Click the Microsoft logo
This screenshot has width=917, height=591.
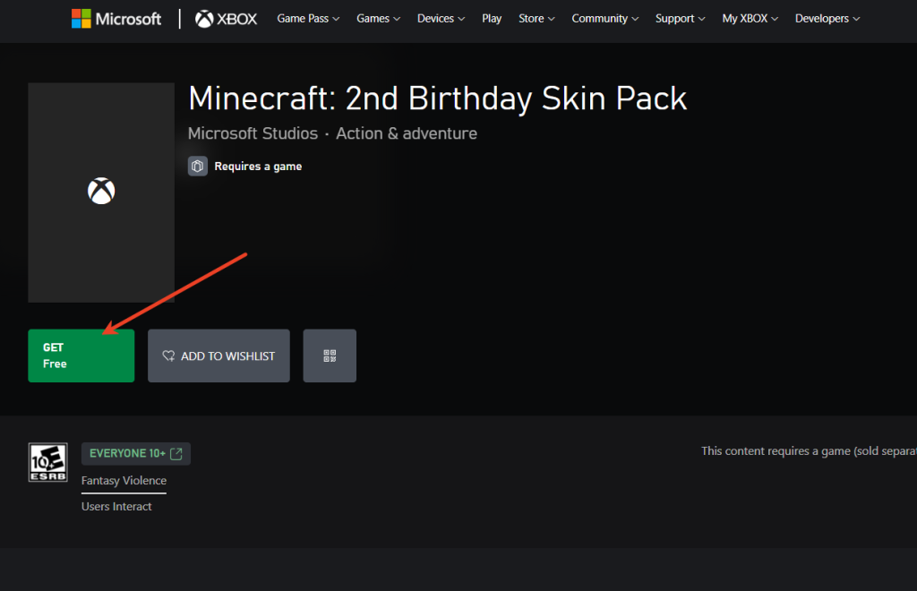116,19
